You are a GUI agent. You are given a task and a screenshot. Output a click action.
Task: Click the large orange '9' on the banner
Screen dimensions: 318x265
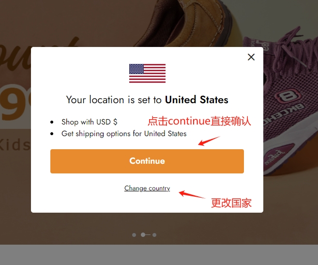pos(15,103)
